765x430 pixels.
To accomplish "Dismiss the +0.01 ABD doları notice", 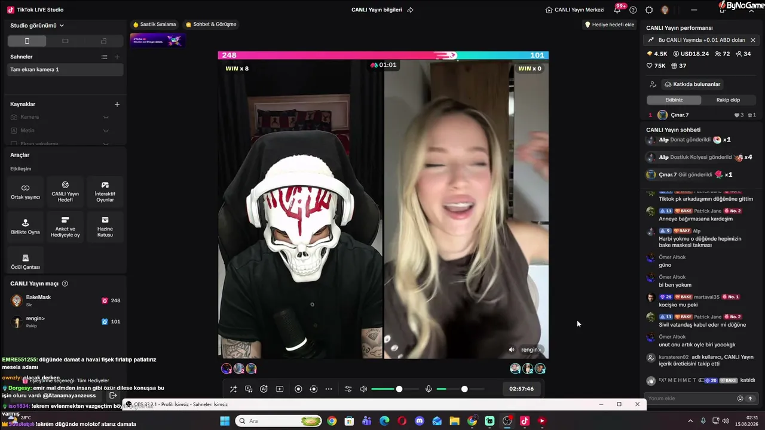I will pyautogui.click(x=753, y=40).
